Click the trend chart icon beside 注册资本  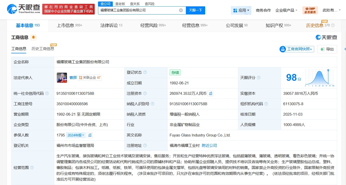210,94
